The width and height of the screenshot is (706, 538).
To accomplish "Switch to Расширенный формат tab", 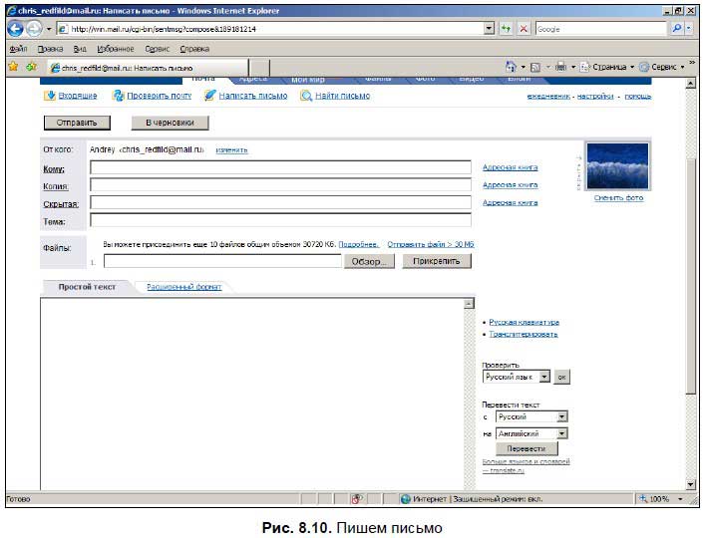I will [x=184, y=287].
